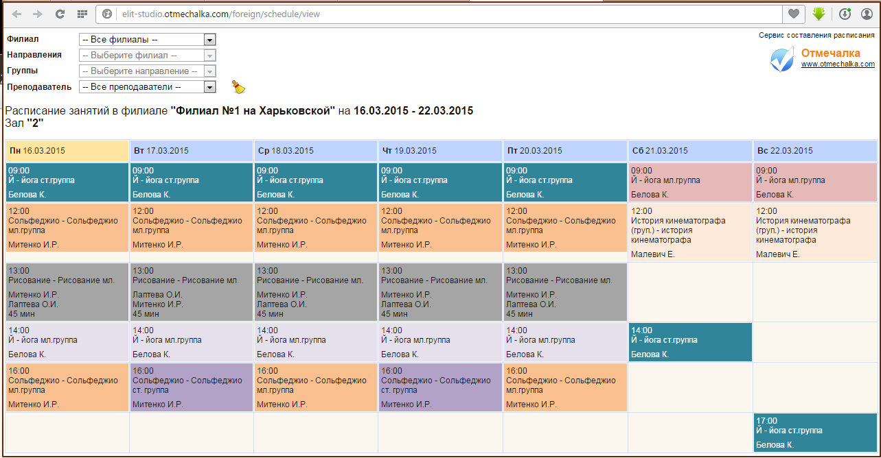Open the user profile icon
This screenshot has height=458, width=881.
(x=867, y=14)
